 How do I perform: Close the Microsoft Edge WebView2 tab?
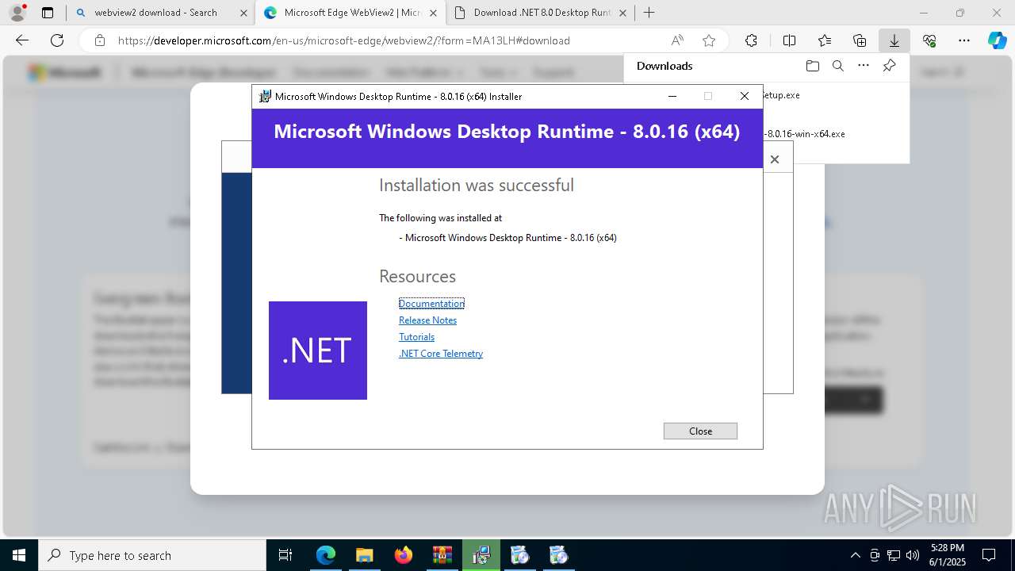pyautogui.click(x=434, y=13)
